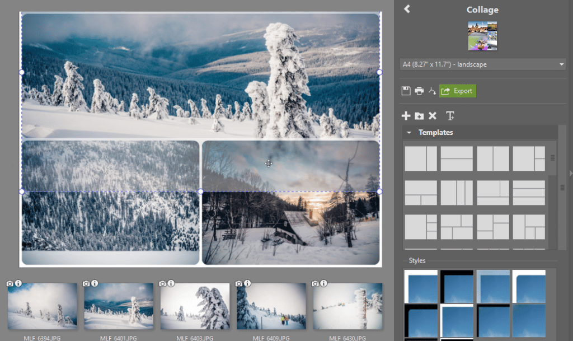This screenshot has width=573, height=341.
Task: Remove selected photo with the X icon
Action: [432, 116]
